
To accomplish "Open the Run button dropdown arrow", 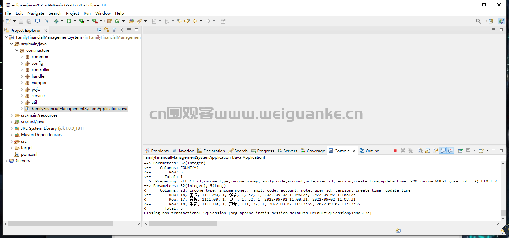I will point(75,21).
